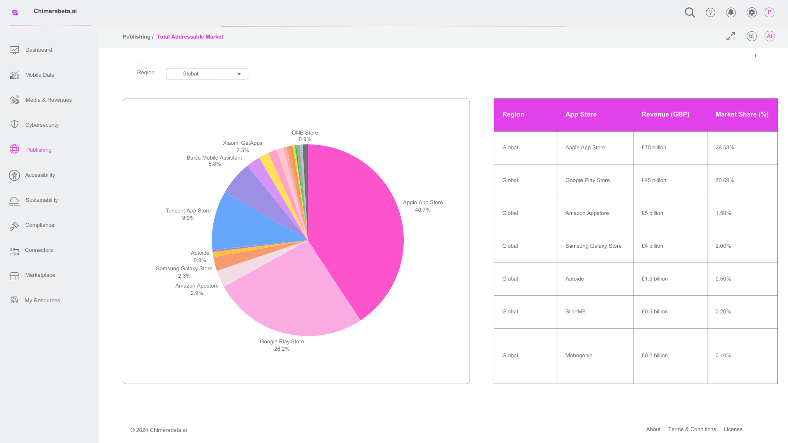Click the Publishing breadcrumb link
The image size is (788, 443).
click(136, 37)
